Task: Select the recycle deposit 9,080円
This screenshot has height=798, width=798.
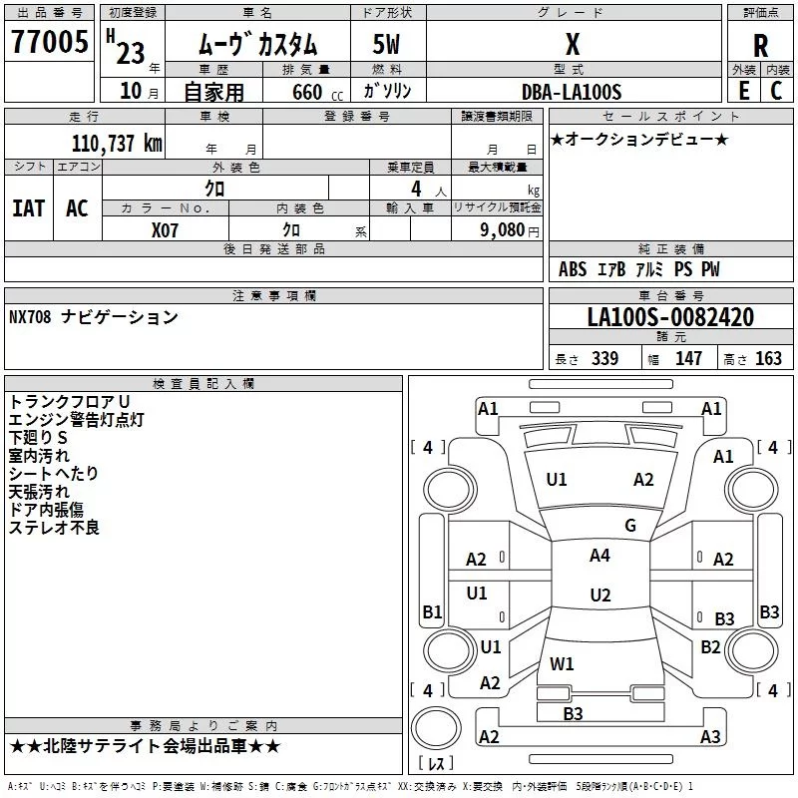Action: tap(510, 230)
